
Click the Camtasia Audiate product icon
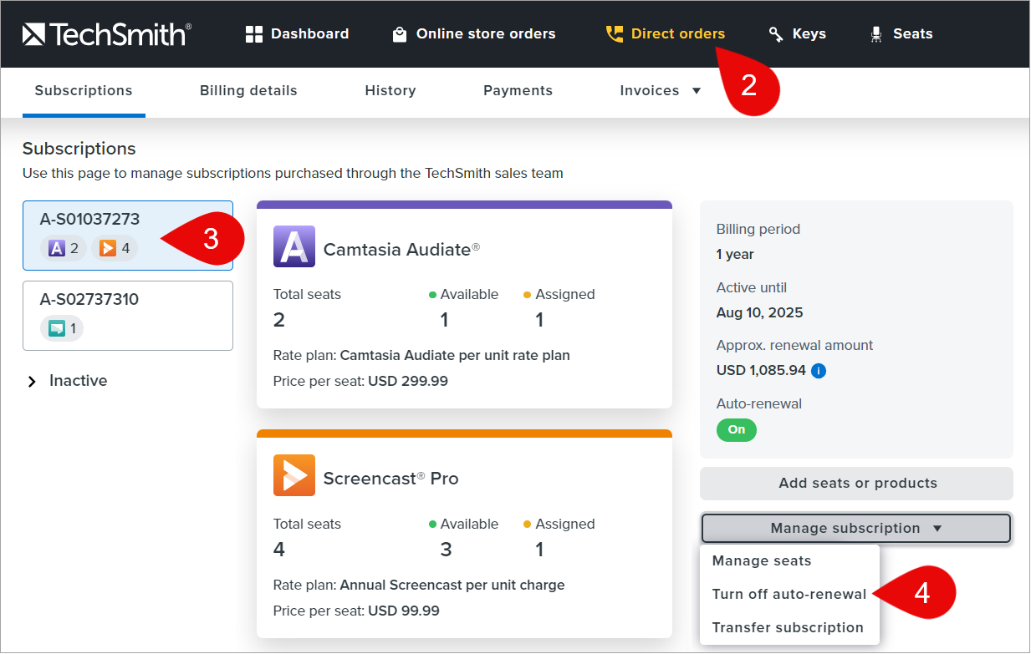[294, 246]
